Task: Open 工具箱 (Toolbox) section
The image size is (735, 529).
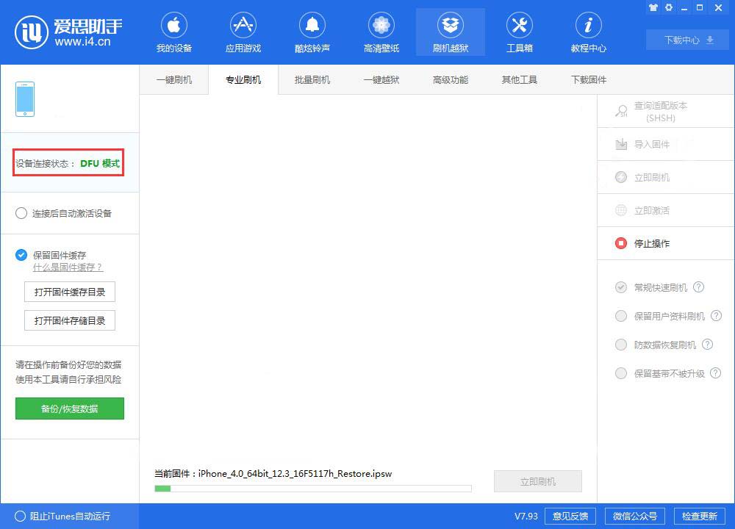Action: [x=520, y=32]
